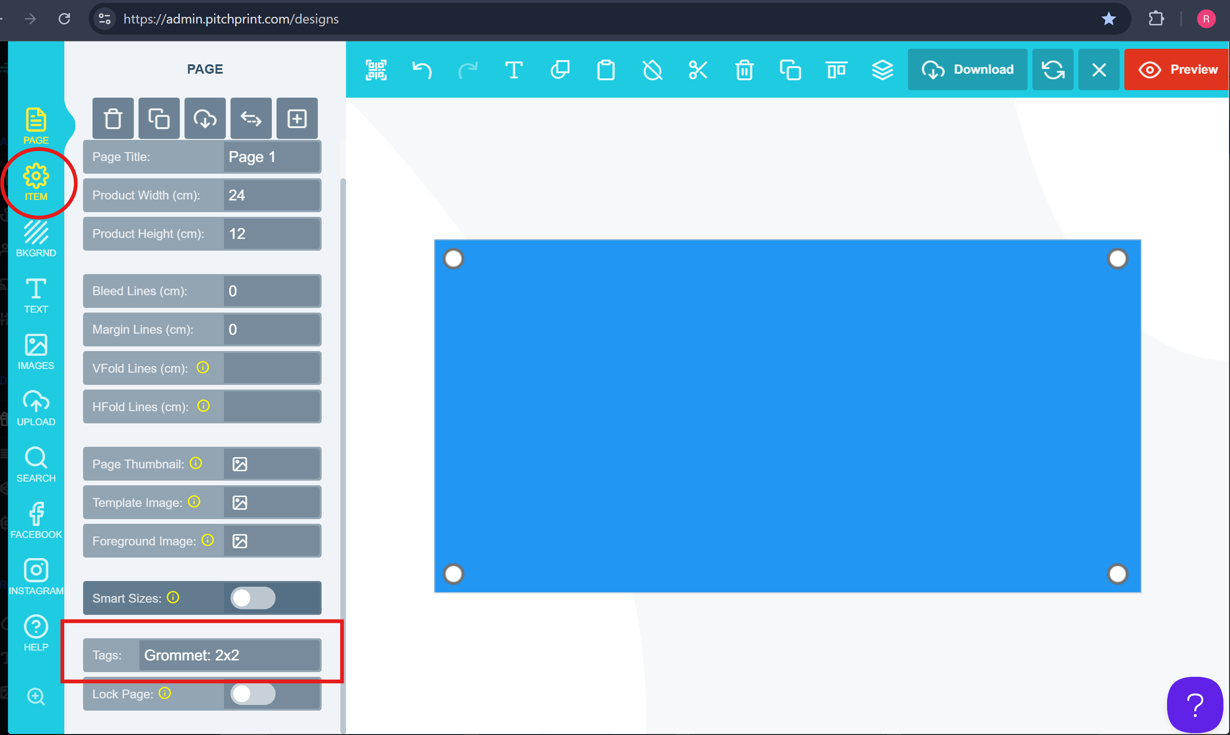
Task: Click the VFold Lines info icon
Action: point(203,367)
